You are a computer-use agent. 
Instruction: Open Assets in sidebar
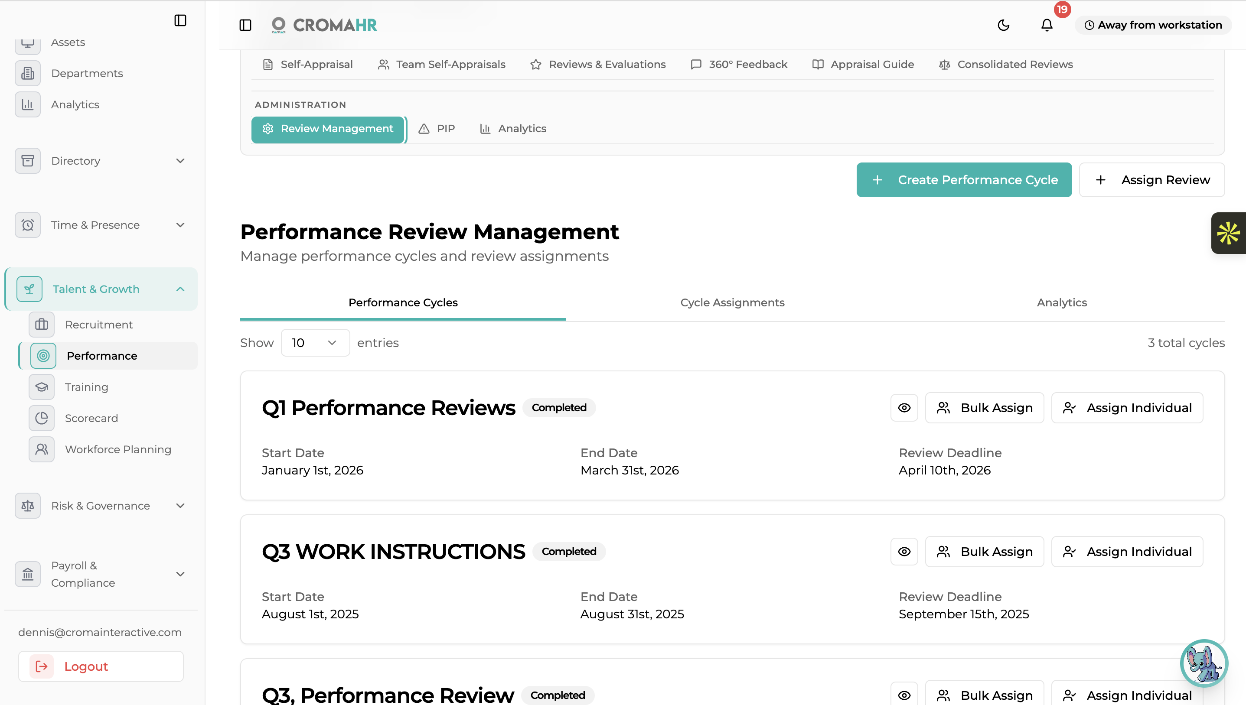[68, 42]
